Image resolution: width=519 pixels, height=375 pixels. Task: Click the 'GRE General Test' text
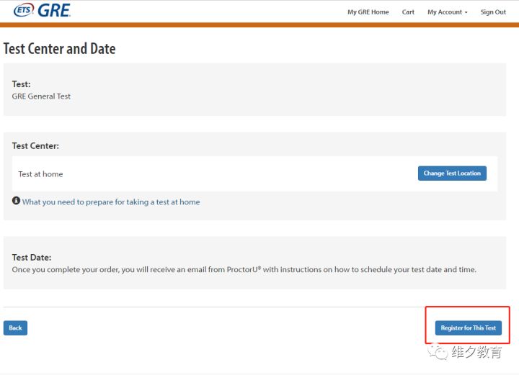click(x=41, y=96)
